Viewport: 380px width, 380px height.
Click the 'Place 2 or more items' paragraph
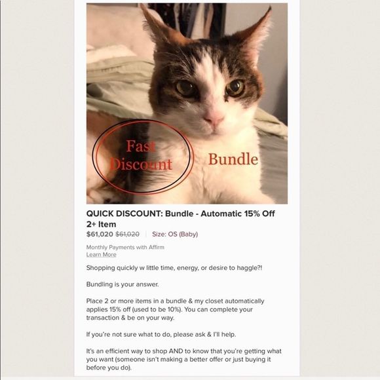point(175,309)
